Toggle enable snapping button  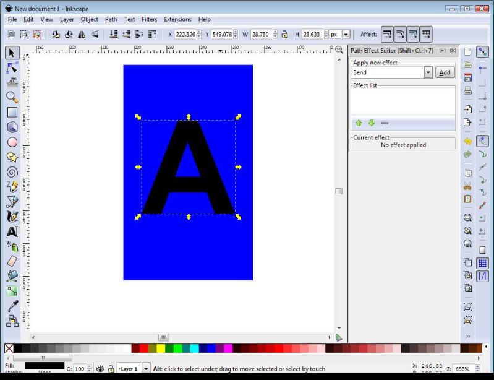click(x=482, y=52)
